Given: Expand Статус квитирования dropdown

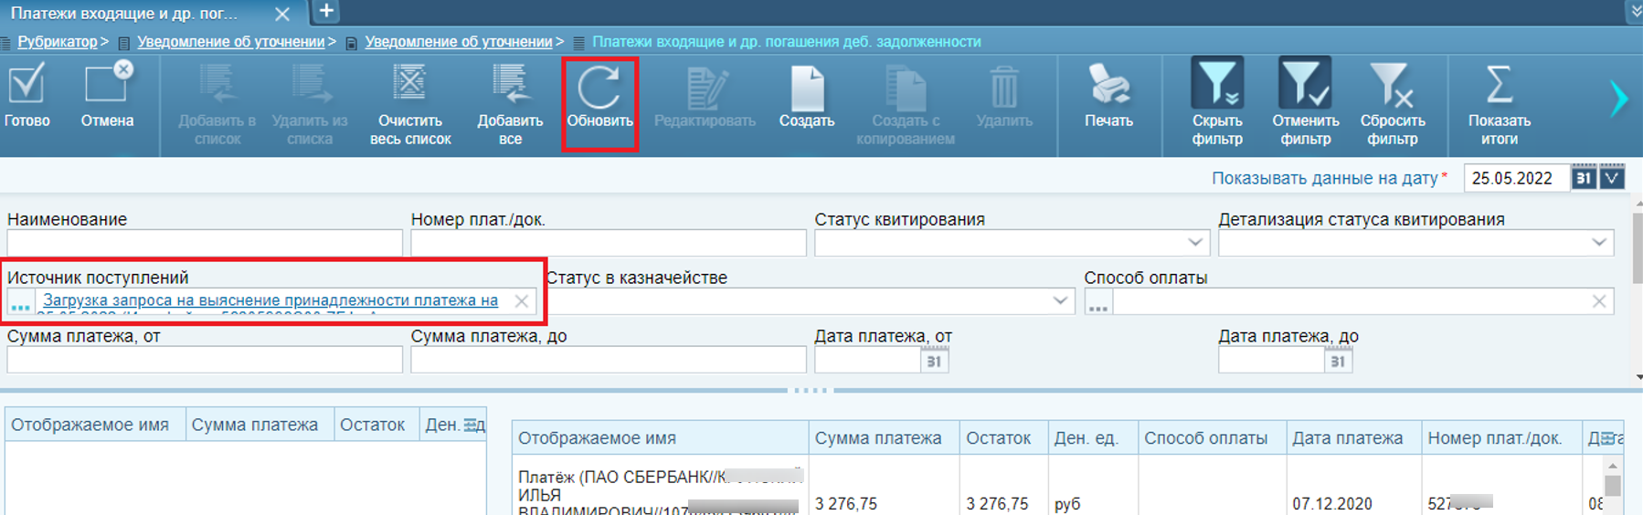Looking at the screenshot, I should [x=1194, y=243].
